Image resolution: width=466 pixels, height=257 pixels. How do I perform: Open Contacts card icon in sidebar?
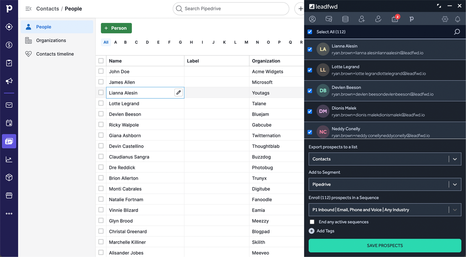[x=9, y=141]
